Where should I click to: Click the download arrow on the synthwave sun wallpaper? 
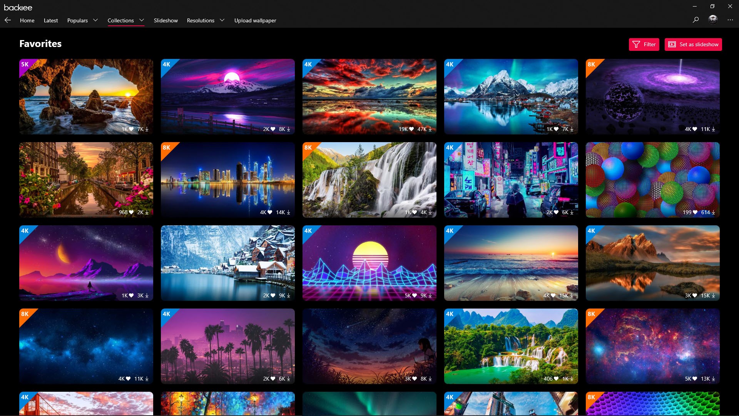[x=430, y=296]
